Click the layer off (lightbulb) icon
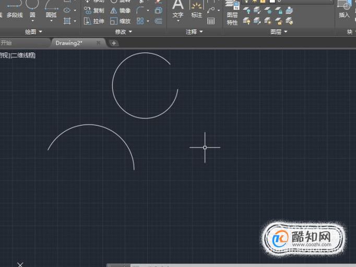Viewport: 356px width, 267px height. pos(247,10)
